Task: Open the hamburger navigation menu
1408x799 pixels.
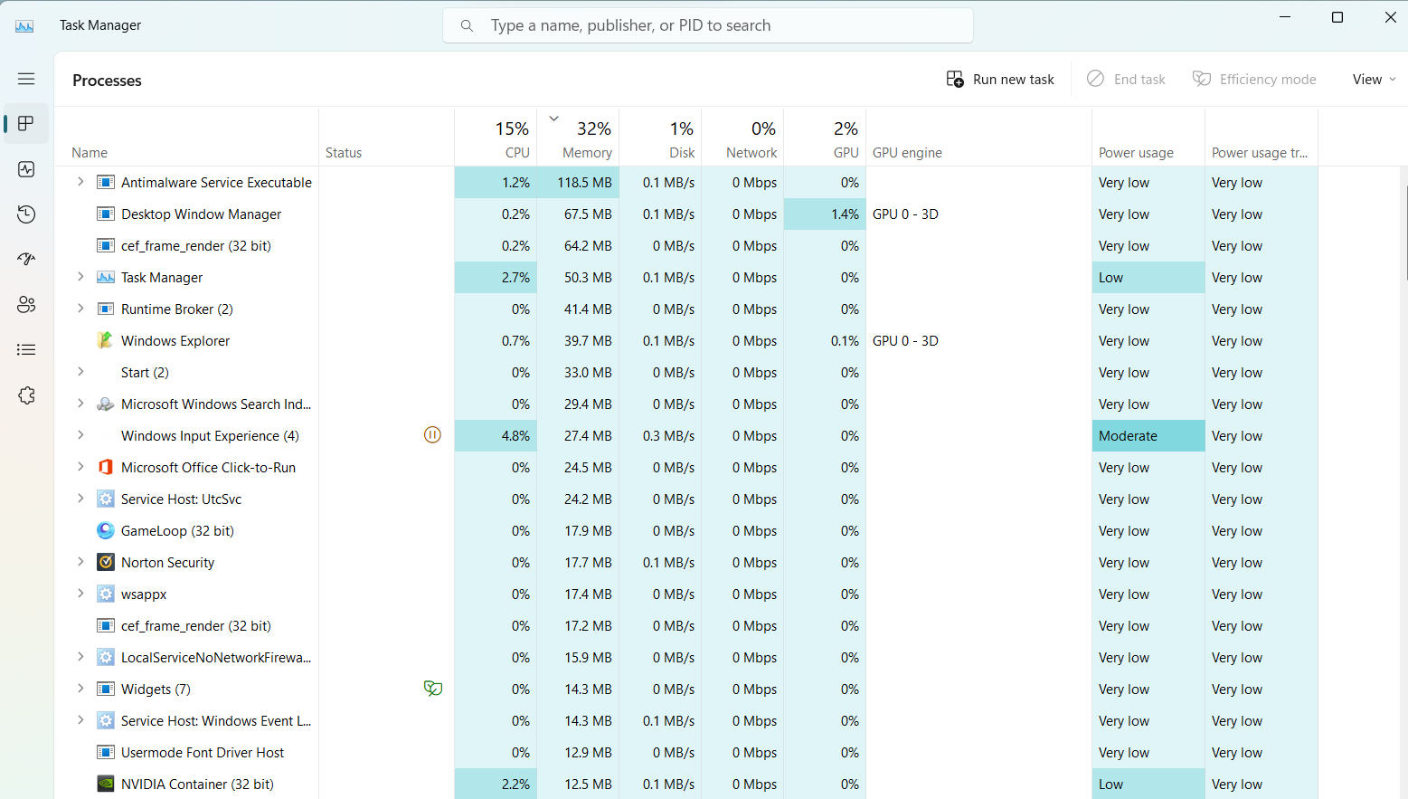Action: coord(26,79)
